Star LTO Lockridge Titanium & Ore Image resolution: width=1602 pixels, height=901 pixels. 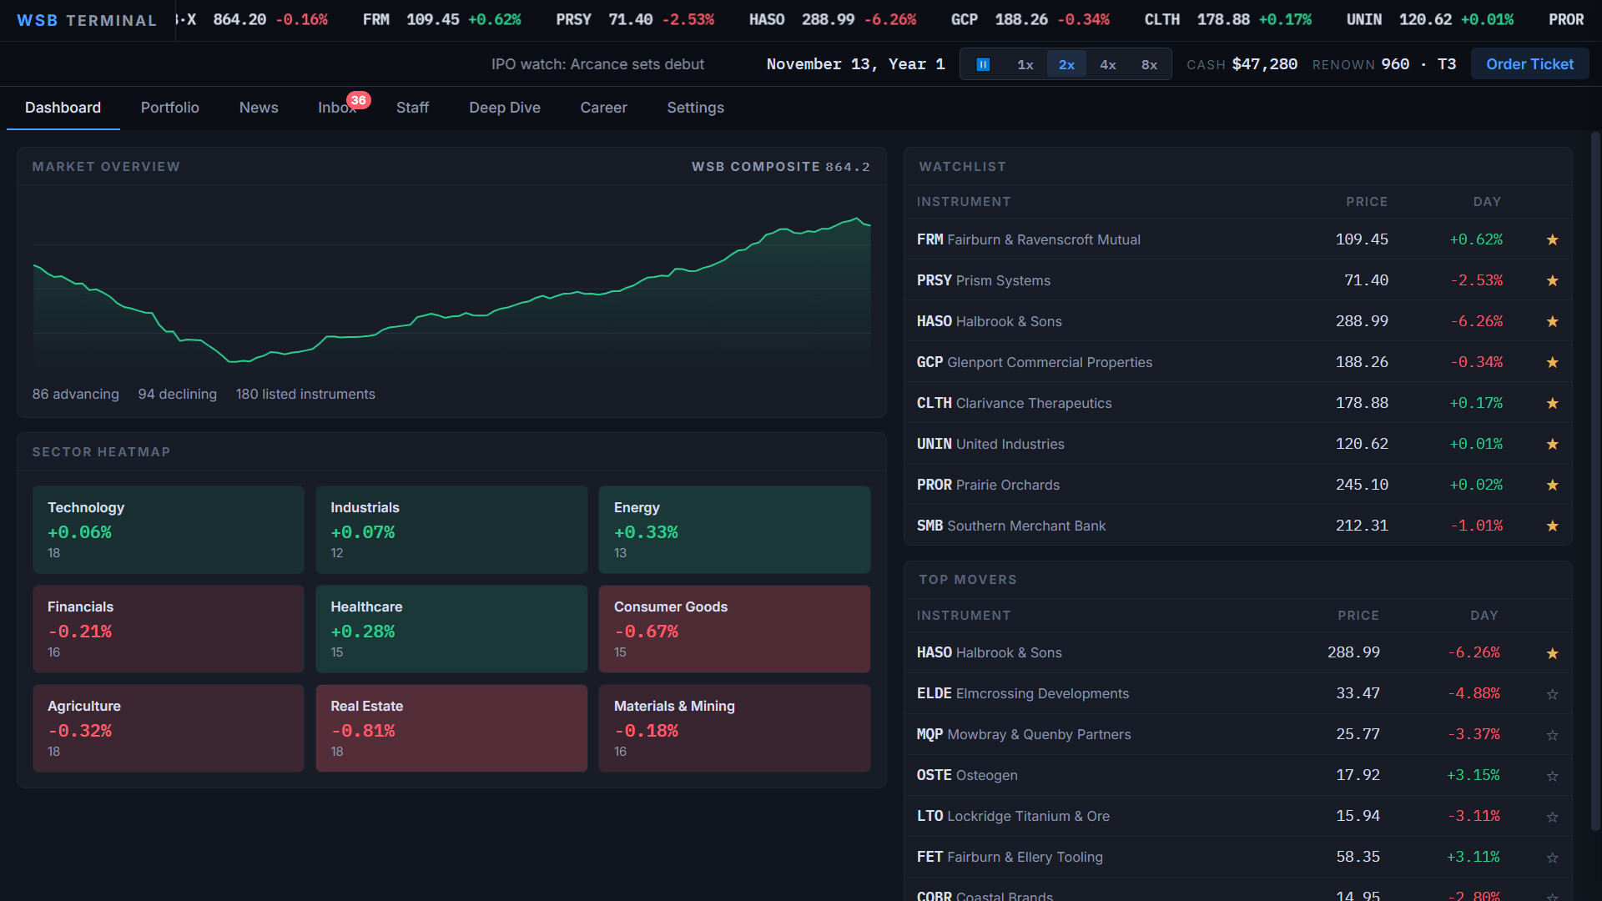coord(1552,817)
